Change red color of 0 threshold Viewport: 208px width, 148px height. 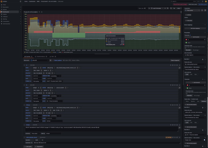(186, 39)
